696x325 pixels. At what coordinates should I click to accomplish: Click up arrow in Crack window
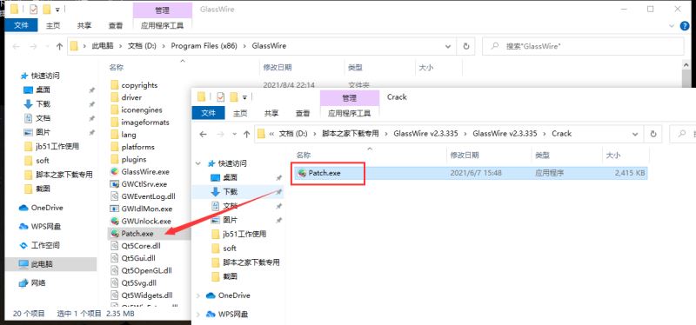(247, 134)
